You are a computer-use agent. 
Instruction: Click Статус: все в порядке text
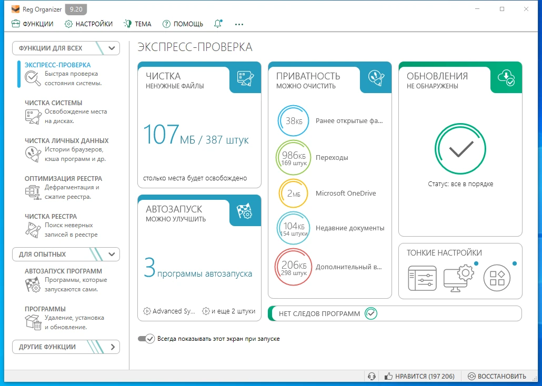click(x=460, y=184)
